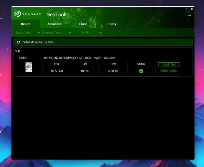Click the Seagate logo icon
Viewport: 204px width, 167px height.
click(x=18, y=14)
